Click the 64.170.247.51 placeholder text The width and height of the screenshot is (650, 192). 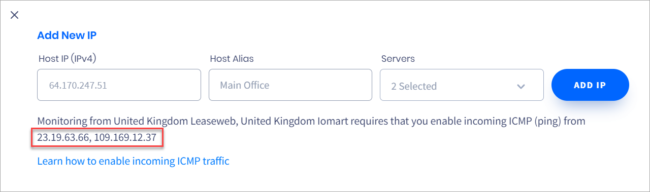coord(78,86)
